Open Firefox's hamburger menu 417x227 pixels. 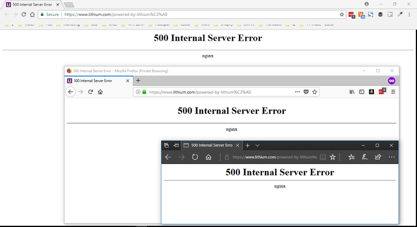pyautogui.click(x=393, y=92)
